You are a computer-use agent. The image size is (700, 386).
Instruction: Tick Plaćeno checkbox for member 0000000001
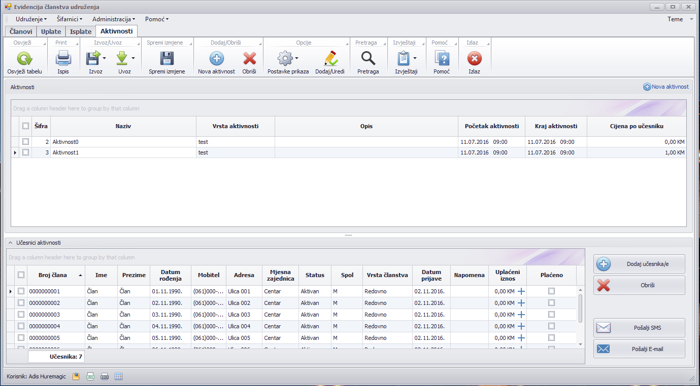[551, 291]
